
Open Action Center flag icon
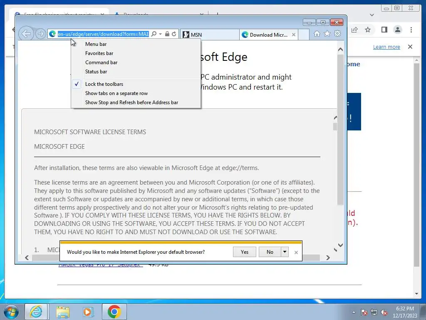tap(364, 312)
